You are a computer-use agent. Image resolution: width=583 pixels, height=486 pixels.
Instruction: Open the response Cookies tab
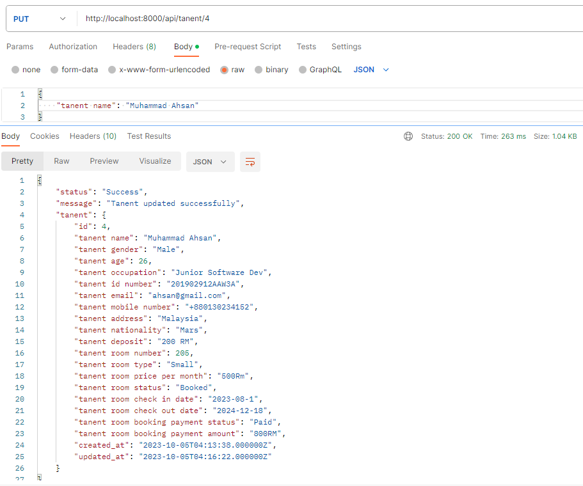44,136
